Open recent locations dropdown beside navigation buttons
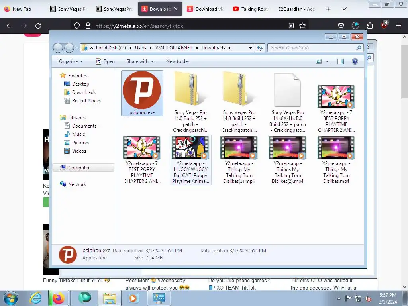408x306 pixels. pyautogui.click(x=77, y=48)
